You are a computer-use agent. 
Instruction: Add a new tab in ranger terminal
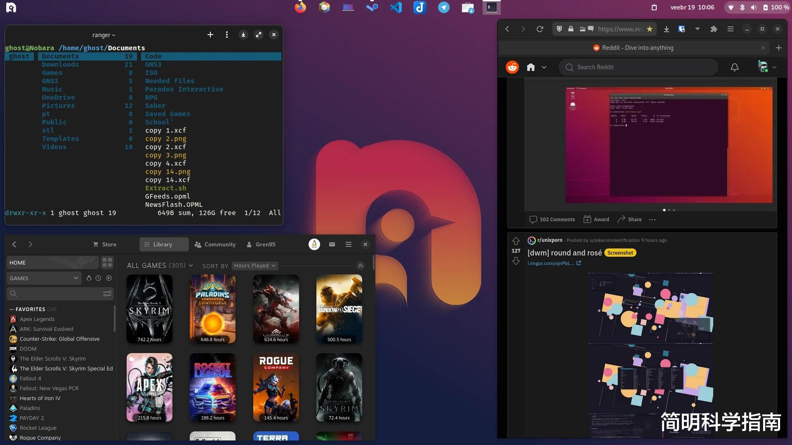[210, 35]
